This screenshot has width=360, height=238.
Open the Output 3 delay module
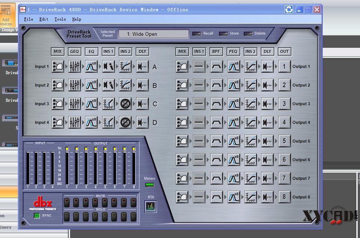click(267, 104)
